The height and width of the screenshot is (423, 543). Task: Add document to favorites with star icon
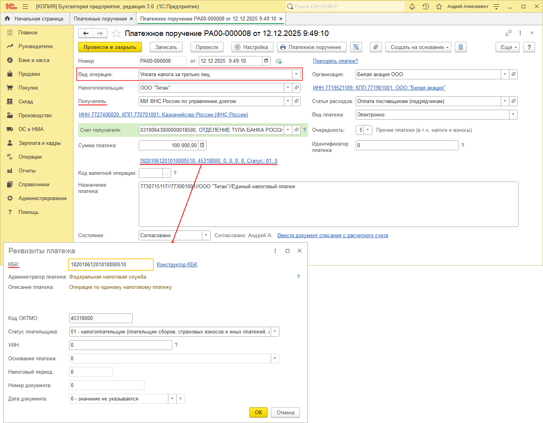[116, 34]
